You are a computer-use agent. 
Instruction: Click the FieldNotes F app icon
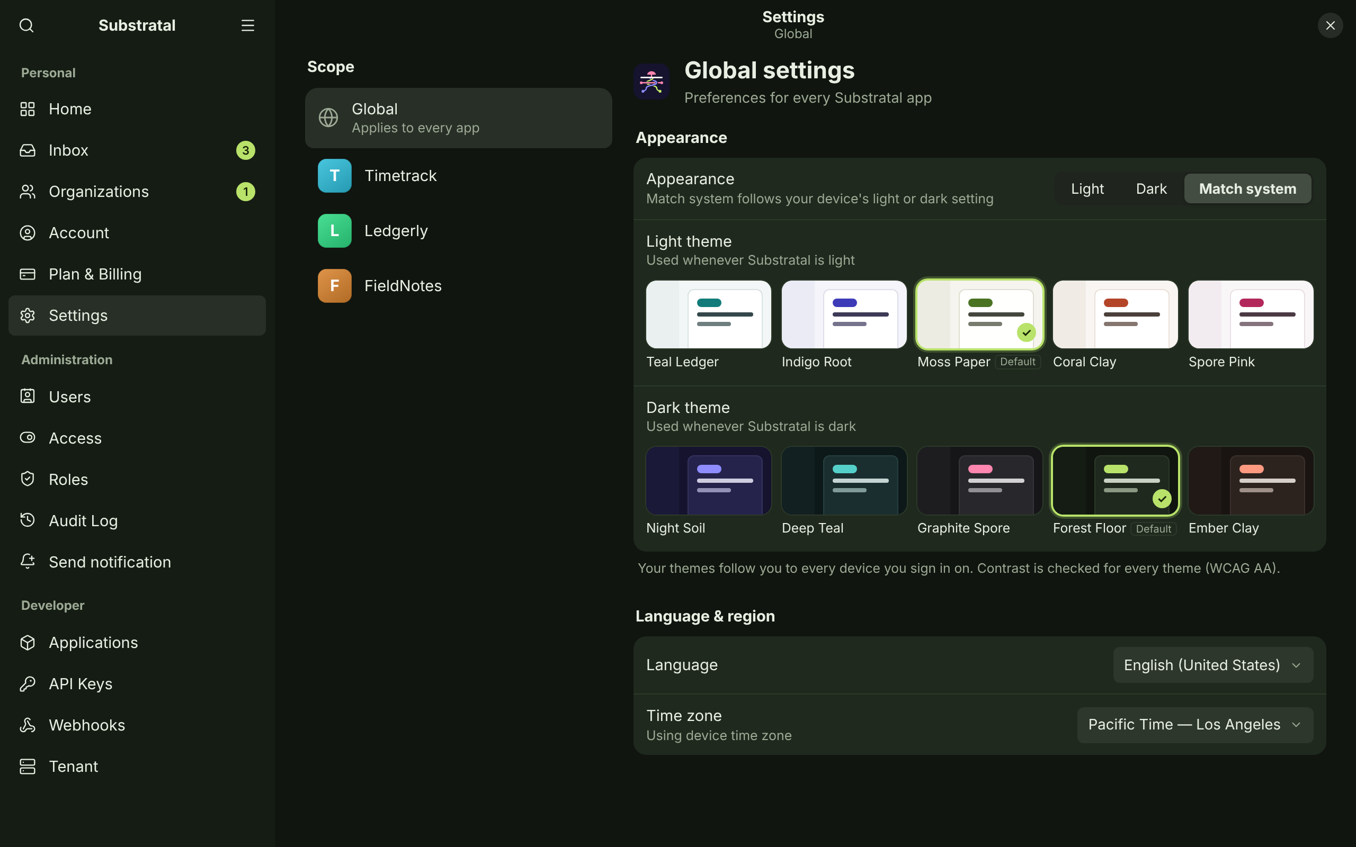point(335,286)
